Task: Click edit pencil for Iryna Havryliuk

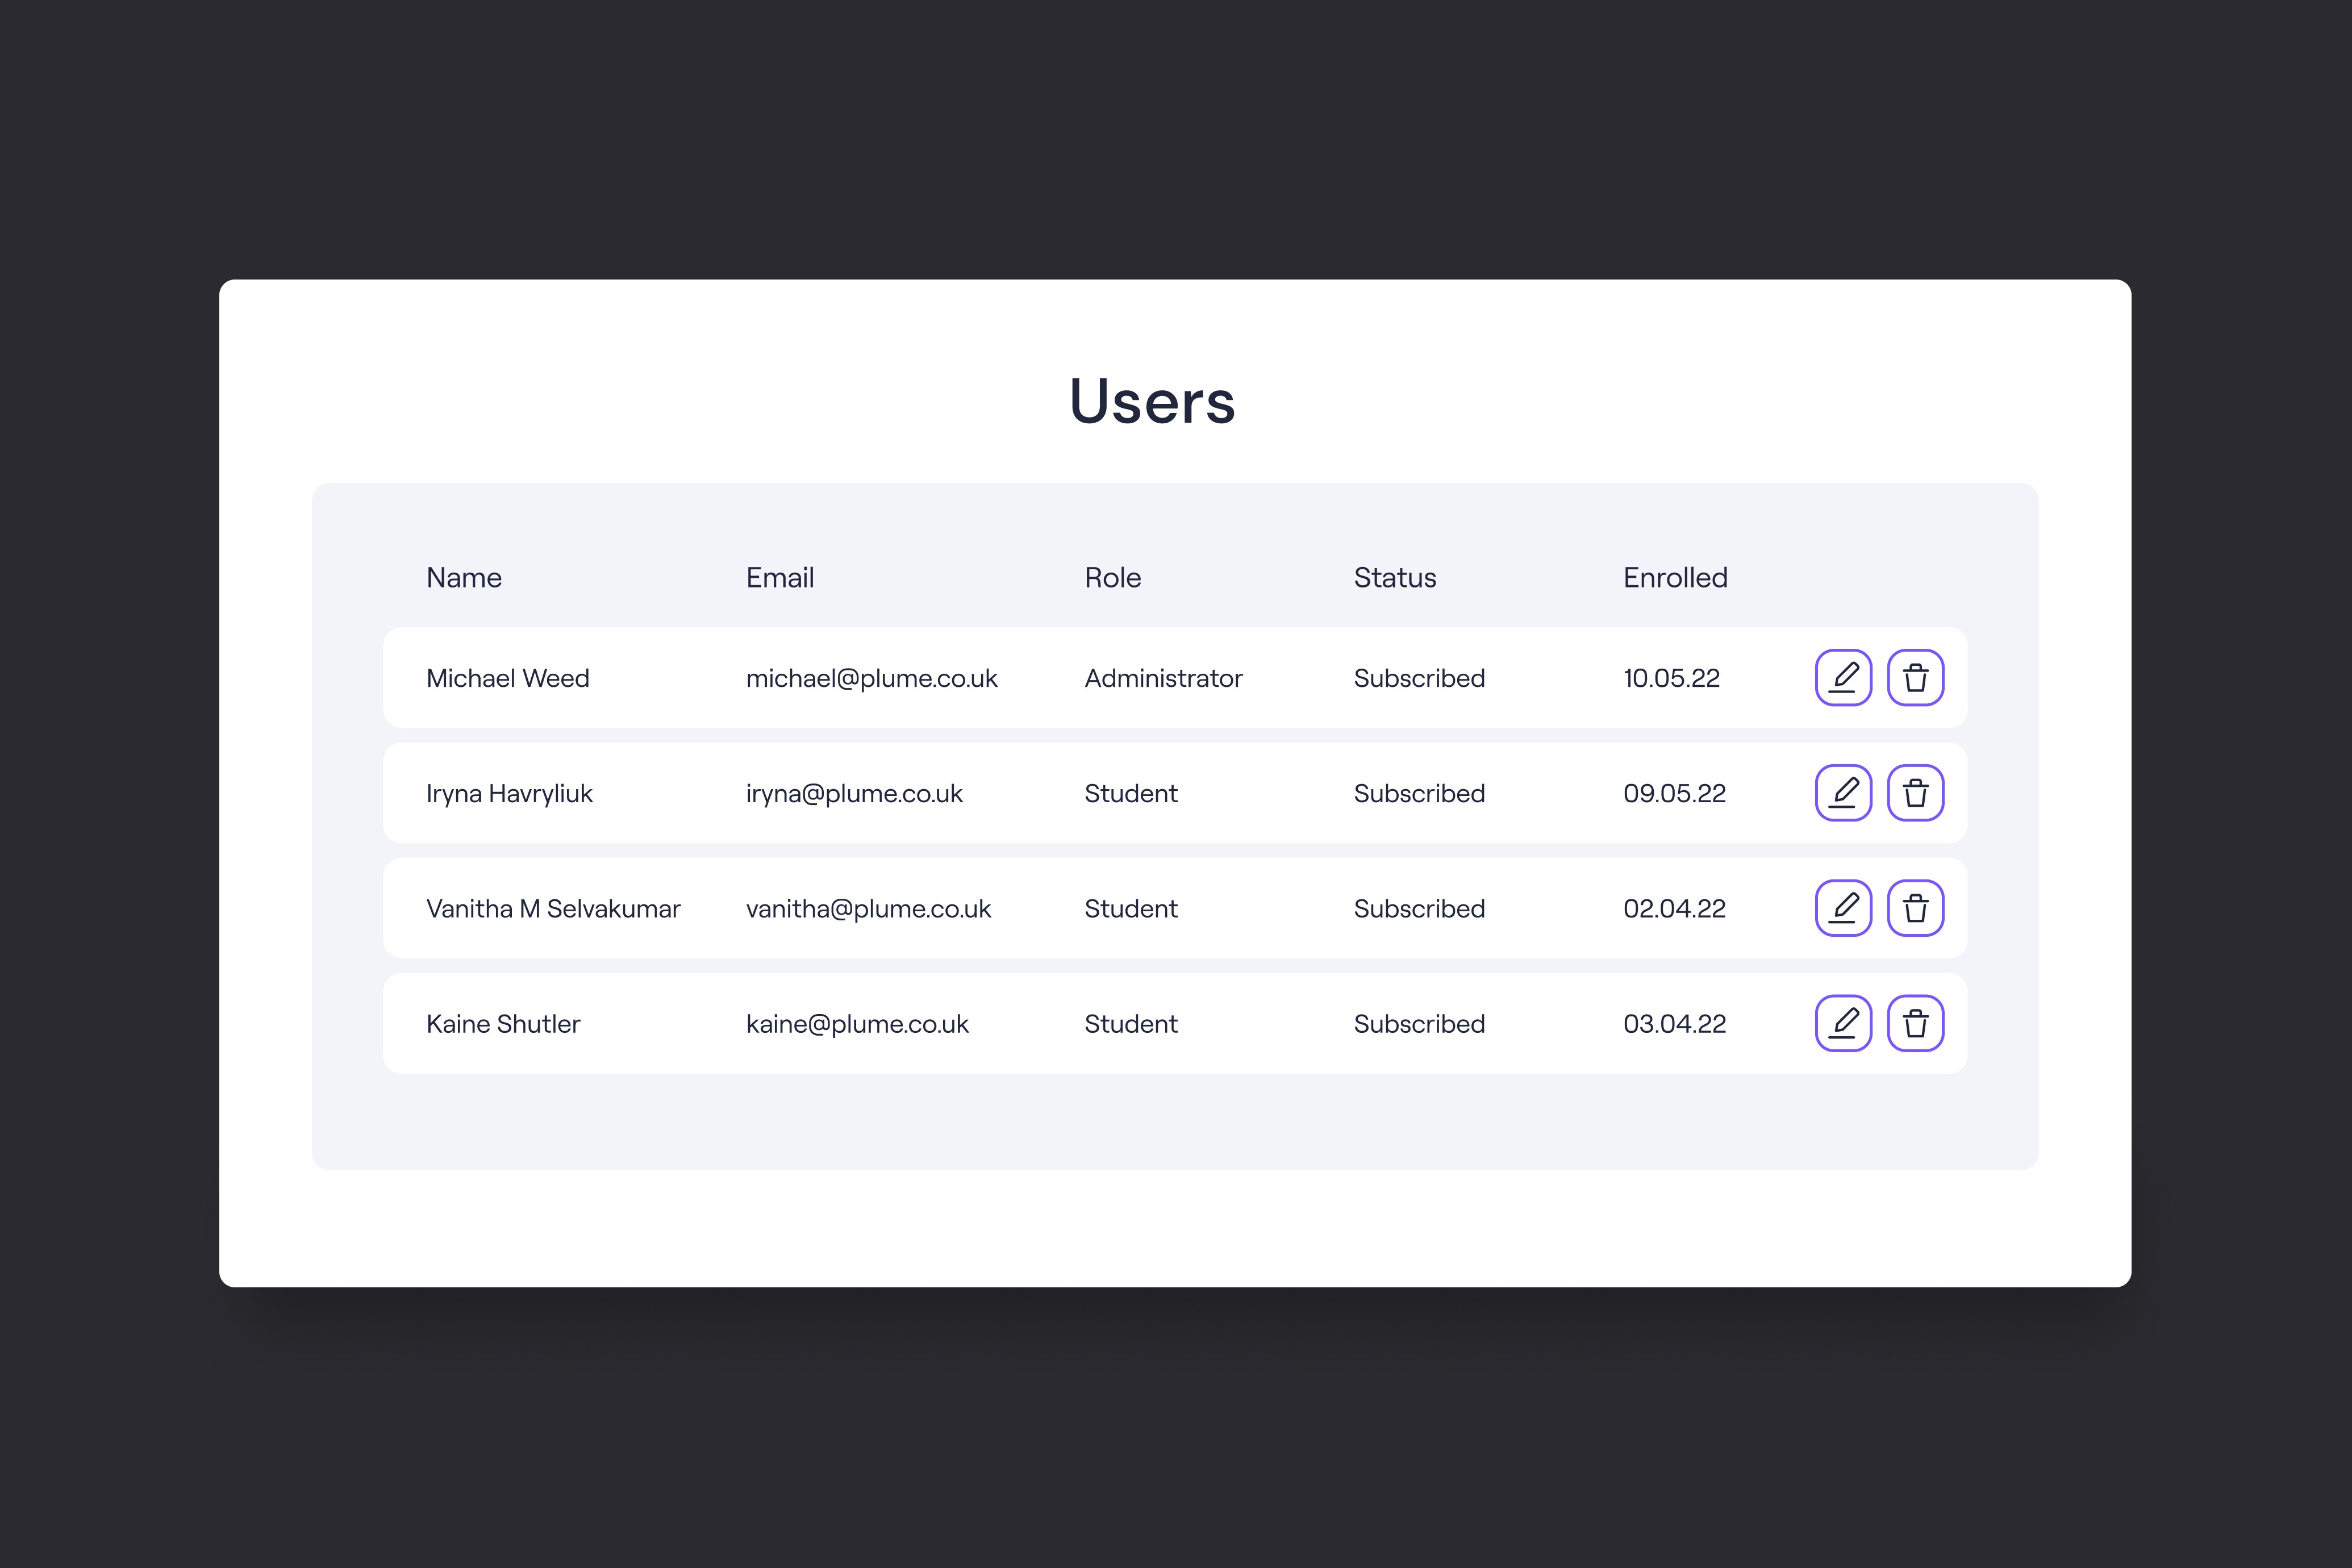Action: point(1843,793)
